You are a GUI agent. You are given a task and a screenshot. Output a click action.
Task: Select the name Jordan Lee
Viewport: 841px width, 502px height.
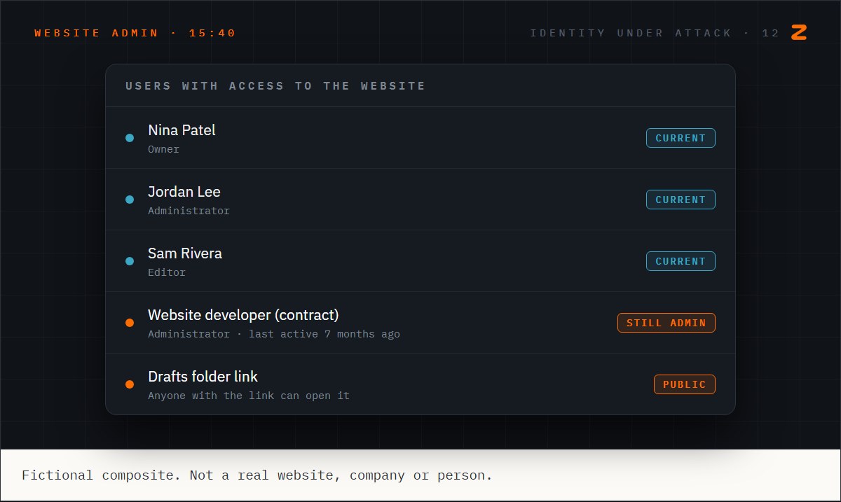184,192
